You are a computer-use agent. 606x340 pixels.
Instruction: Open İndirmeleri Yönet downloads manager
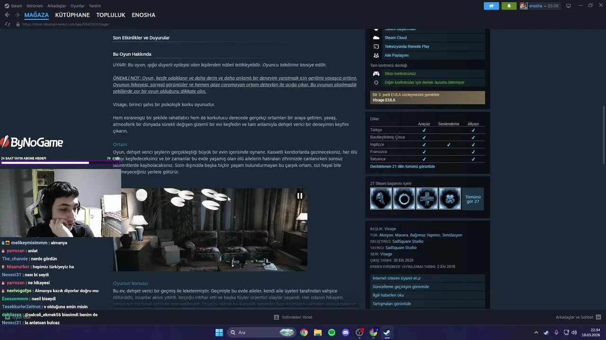[x=293, y=317]
